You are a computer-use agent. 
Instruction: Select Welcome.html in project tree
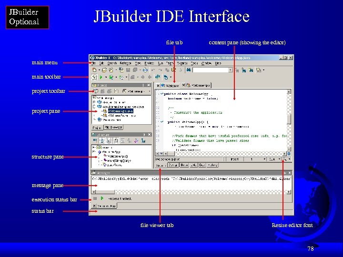click(x=112, y=120)
